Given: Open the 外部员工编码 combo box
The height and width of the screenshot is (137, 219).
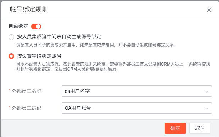Looking at the screenshot, I should [x=137, y=108].
